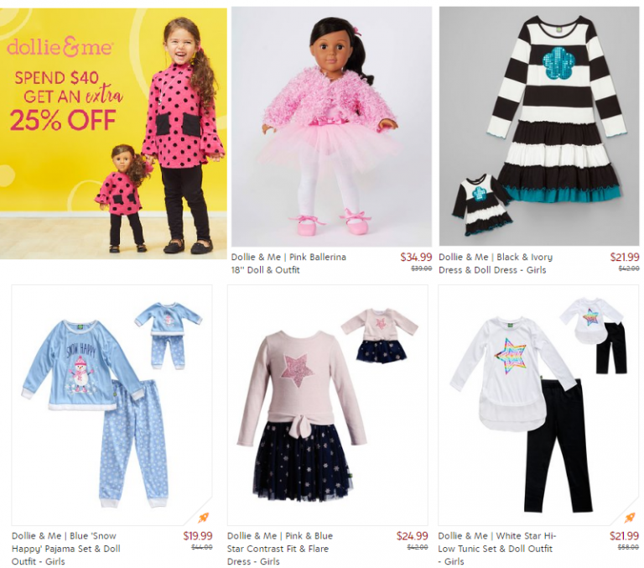Click rocket icon on White Star tunic set

click(x=630, y=518)
